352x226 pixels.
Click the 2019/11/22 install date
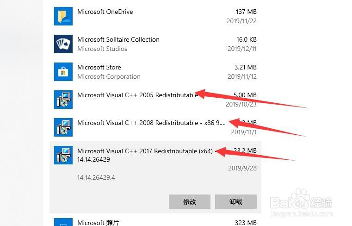click(x=241, y=21)
